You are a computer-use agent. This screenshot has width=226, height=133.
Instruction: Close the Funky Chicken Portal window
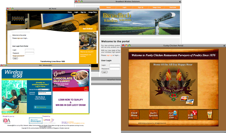(123, 46)
